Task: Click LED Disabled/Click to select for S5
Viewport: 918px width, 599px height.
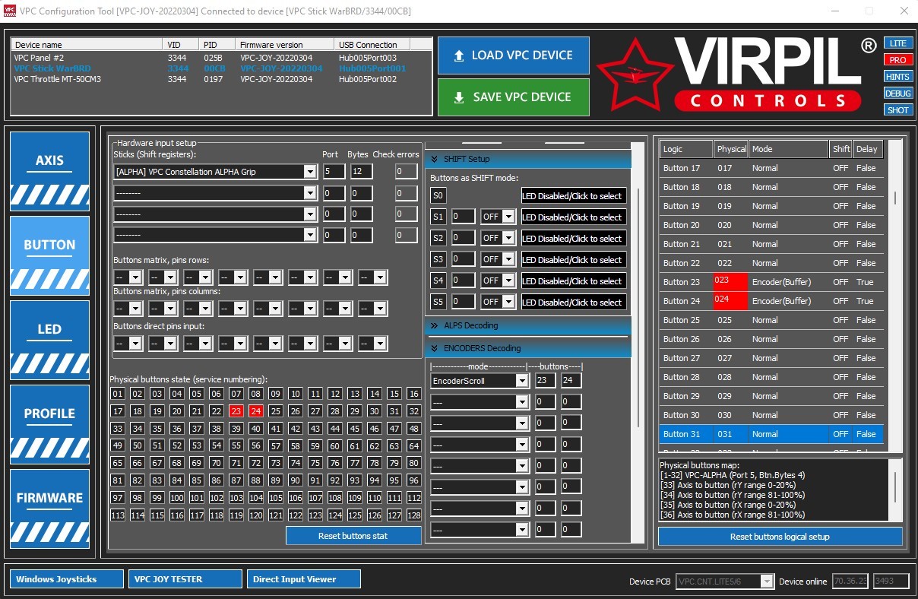Action: pos(574,302)
